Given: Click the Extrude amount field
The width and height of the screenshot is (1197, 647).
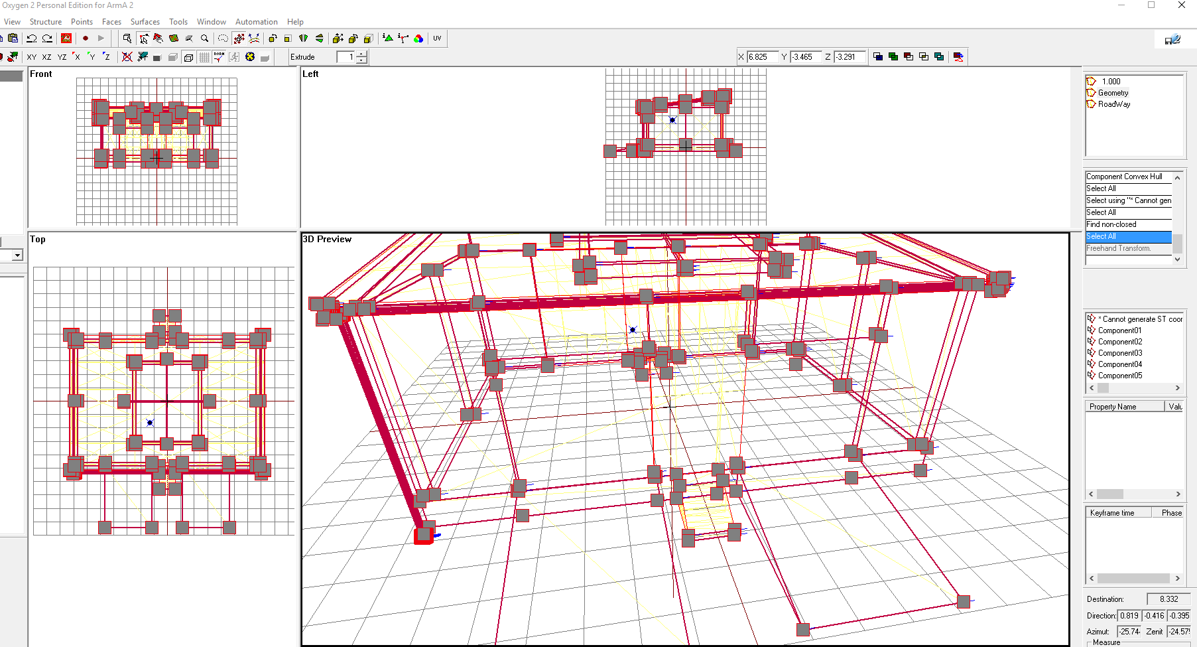Looking at the screenshot, I should tap(346, 57).
